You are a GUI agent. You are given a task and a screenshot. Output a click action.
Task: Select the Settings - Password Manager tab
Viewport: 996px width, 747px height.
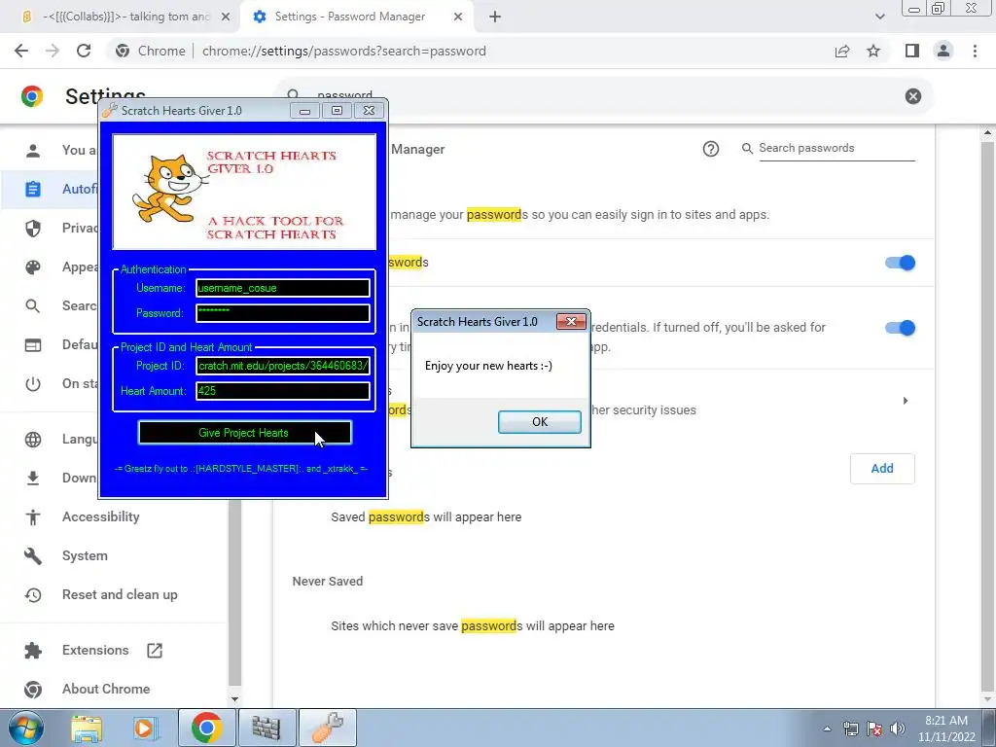pos(356,17)
